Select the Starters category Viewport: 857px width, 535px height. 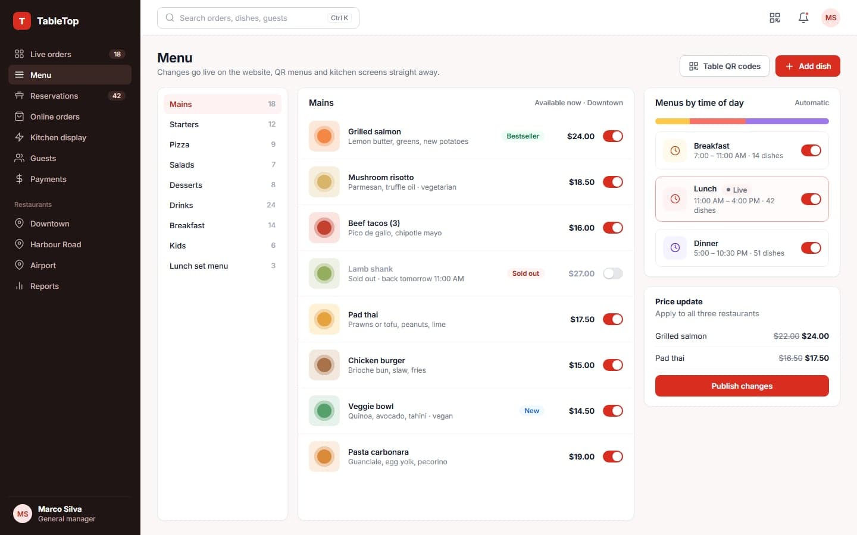click(x=223, y=124)
